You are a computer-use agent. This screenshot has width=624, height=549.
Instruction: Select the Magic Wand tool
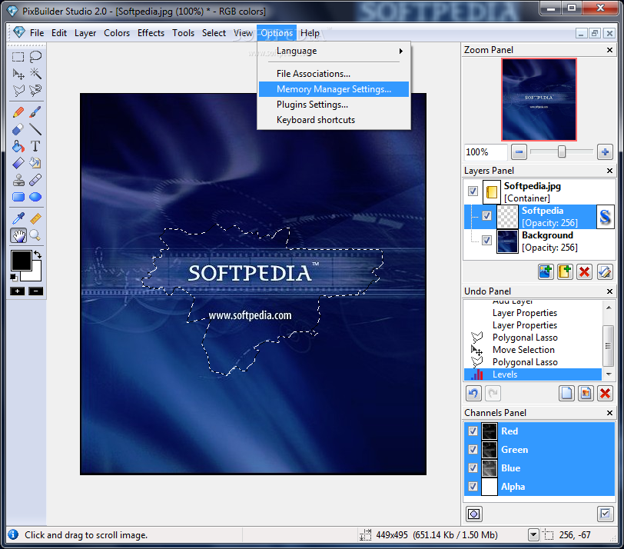click(35, 74)
